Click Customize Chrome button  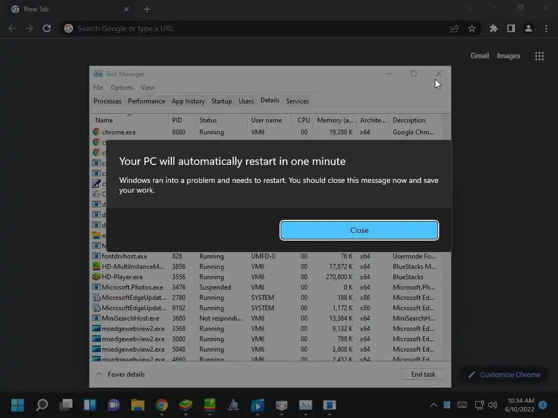pyautogui.click(x=504, y=374)
